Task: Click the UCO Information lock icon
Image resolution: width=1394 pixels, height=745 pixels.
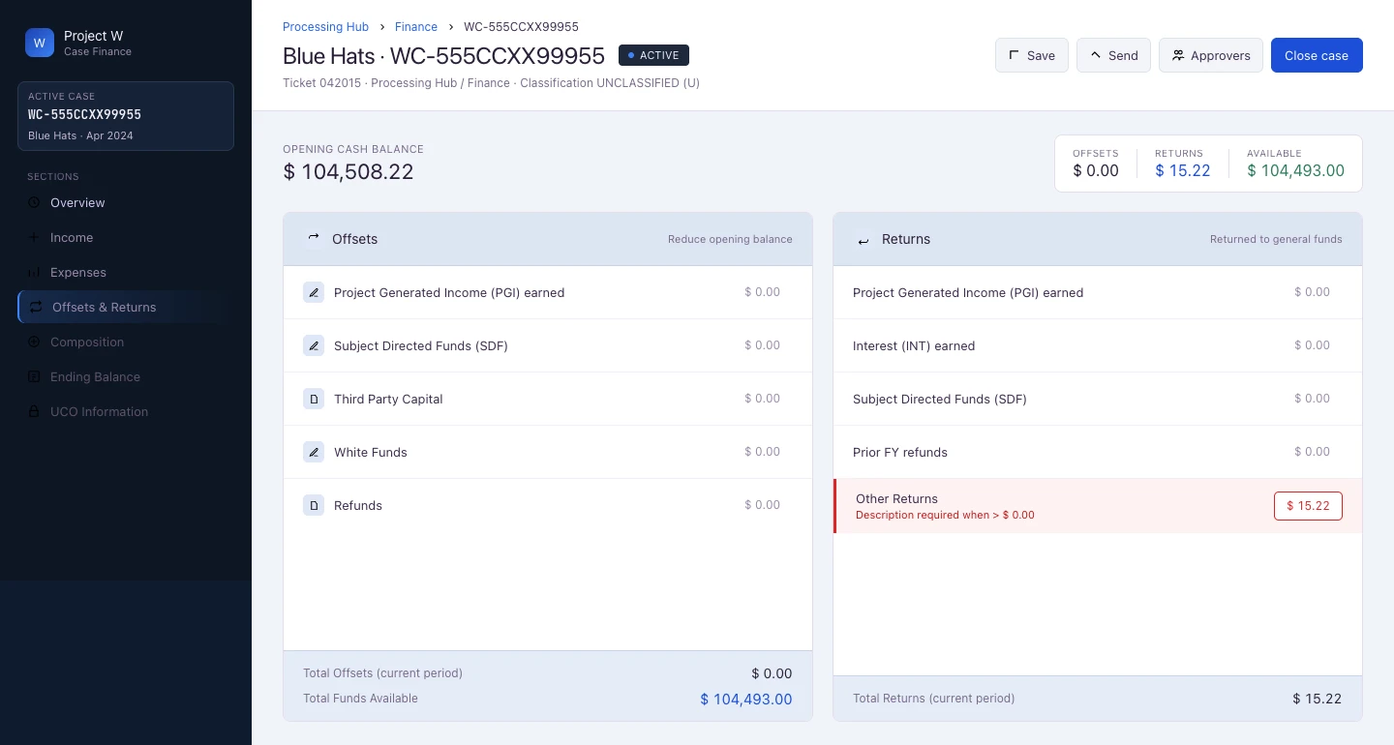Action: point(34,412)
